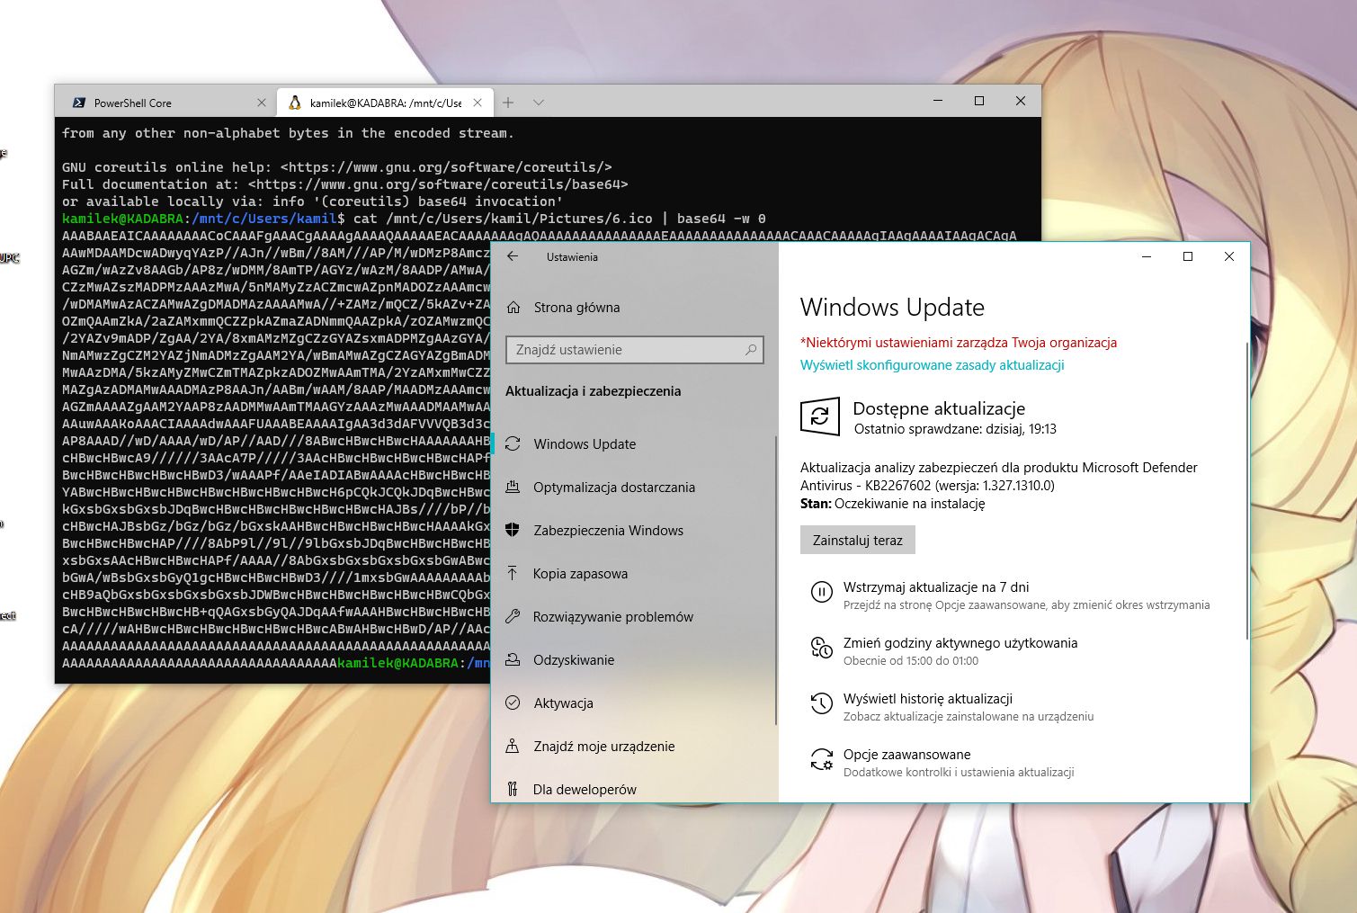The width and height of the screenshot is (1357, 913).
Task: Click the Ostatnio sprawdzane: dzisiaj, 19:13 text
Action: (955, 429)
